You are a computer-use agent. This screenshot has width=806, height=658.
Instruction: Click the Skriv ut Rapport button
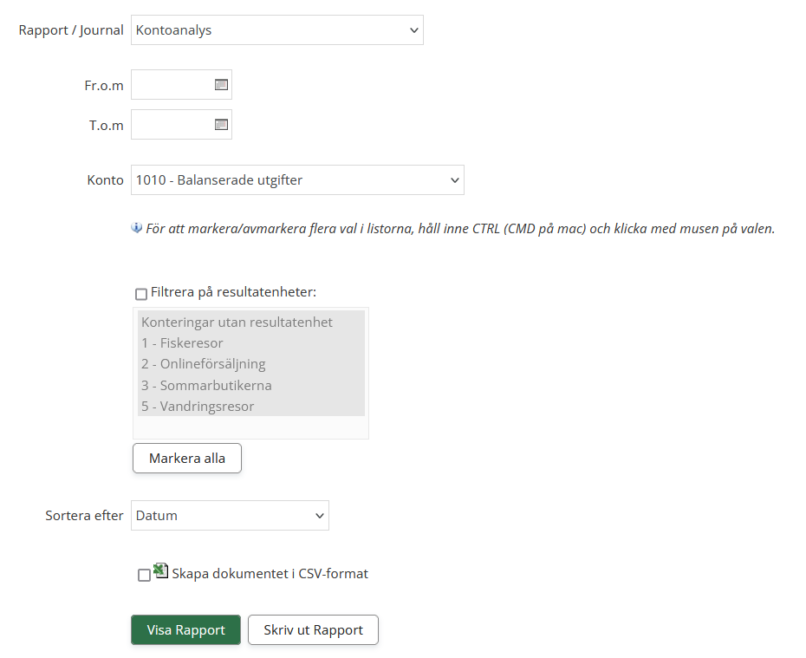coord(313,630)
